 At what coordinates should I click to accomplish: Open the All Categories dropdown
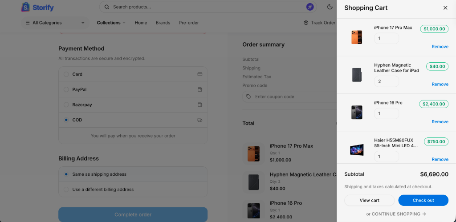coord(55,23)
